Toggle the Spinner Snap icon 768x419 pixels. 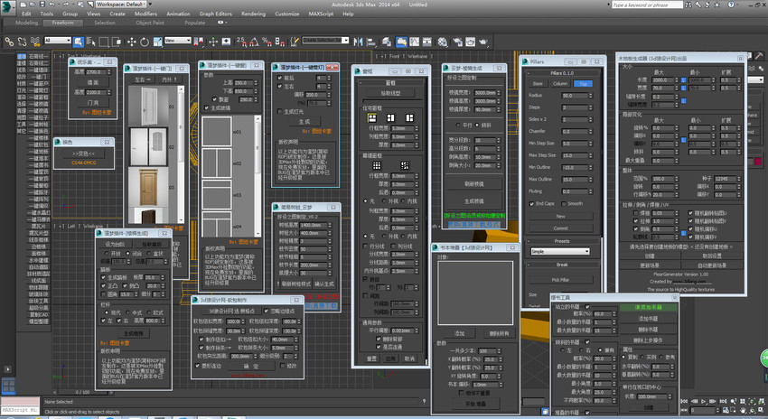280,42
